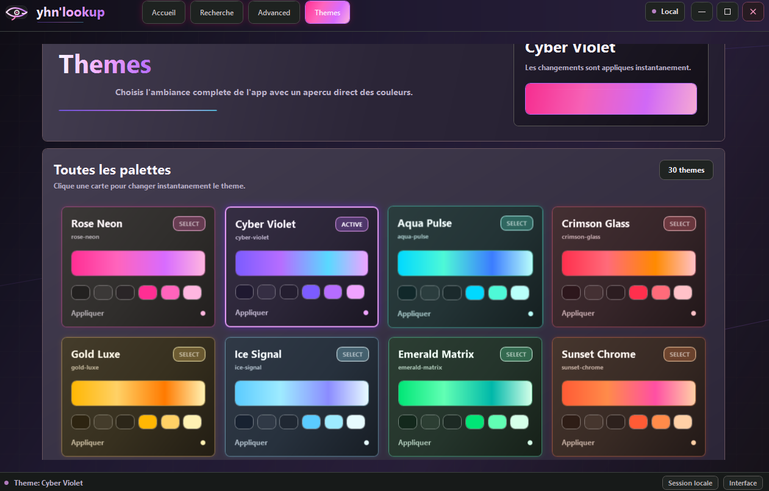Screen dimensions: 769x491
Task: Click the Aqua Pulse gradient preview bar
Action: point(465,263)
